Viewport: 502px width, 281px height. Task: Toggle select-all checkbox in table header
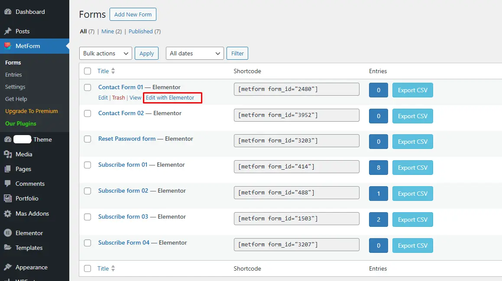(x=87, y=71)
